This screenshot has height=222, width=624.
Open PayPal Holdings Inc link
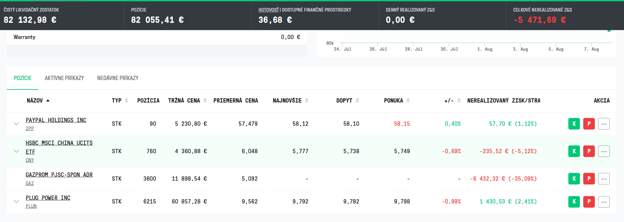[x=56, y=120]
